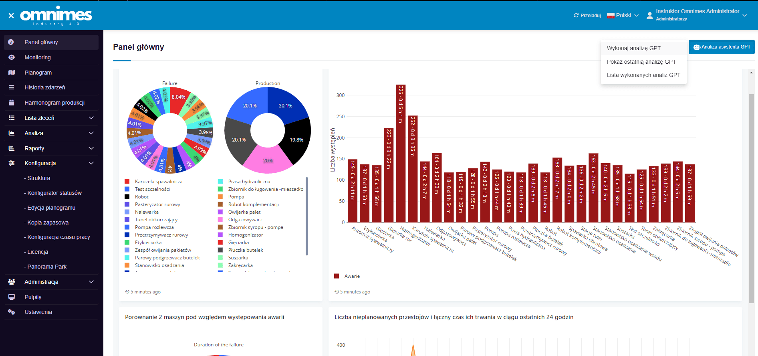
Task: Click the Omnimes industry 4.0 logo
Action: point(56,16)
